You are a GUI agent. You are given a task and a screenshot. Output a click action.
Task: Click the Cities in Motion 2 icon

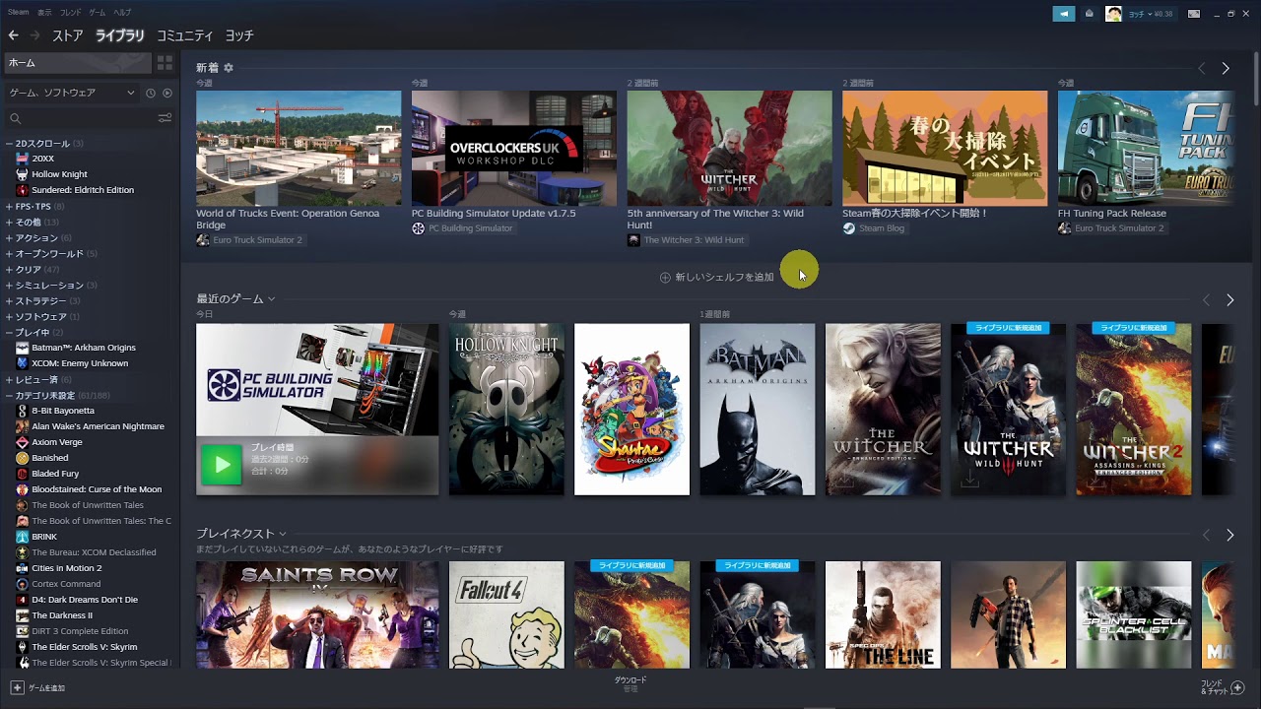(x=22, y=568)
